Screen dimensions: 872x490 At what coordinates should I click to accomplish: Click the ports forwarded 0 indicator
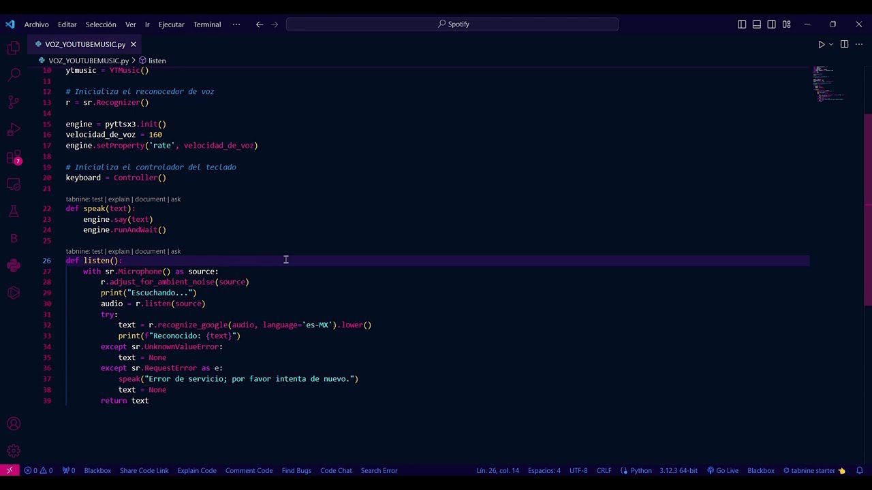point(69,470)
